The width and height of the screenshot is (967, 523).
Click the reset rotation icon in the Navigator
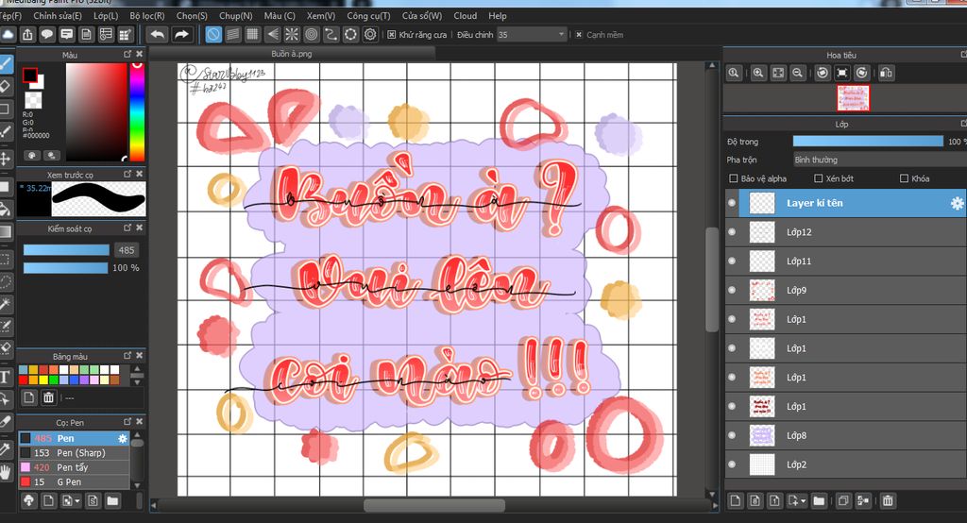[842, 73]
